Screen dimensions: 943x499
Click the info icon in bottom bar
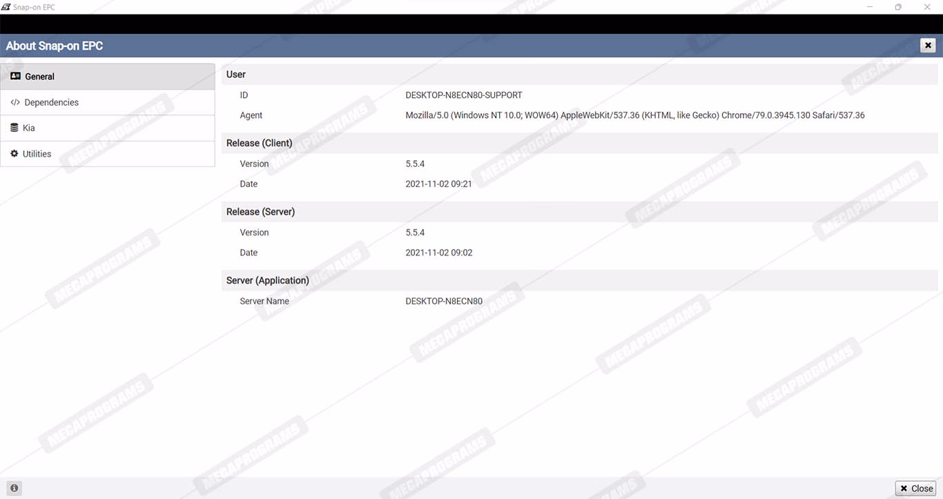pyautogui.click(x=14, y=488)
